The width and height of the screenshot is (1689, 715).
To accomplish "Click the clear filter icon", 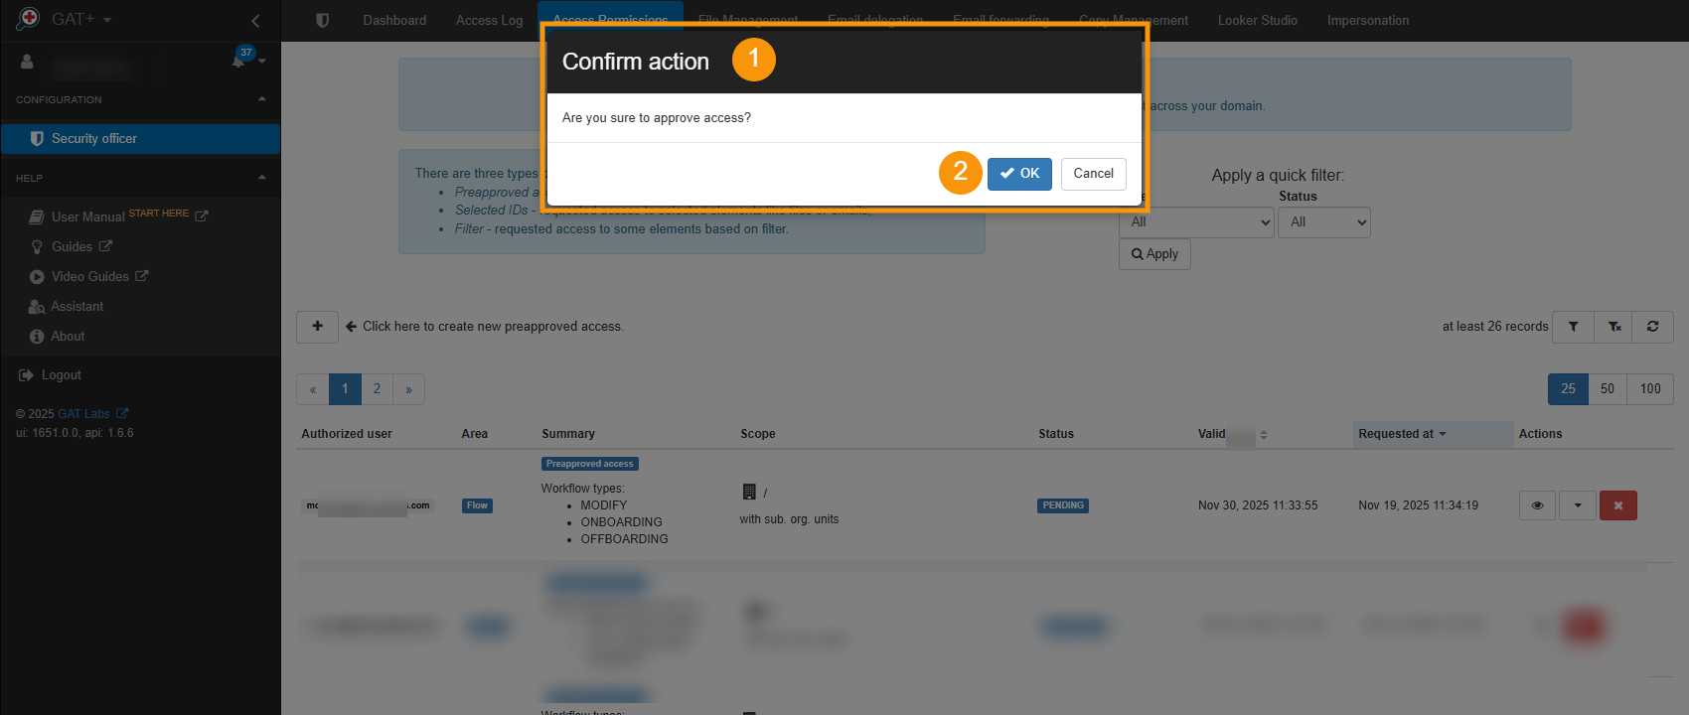I will pyautogui.click(x=1614, y=327).
